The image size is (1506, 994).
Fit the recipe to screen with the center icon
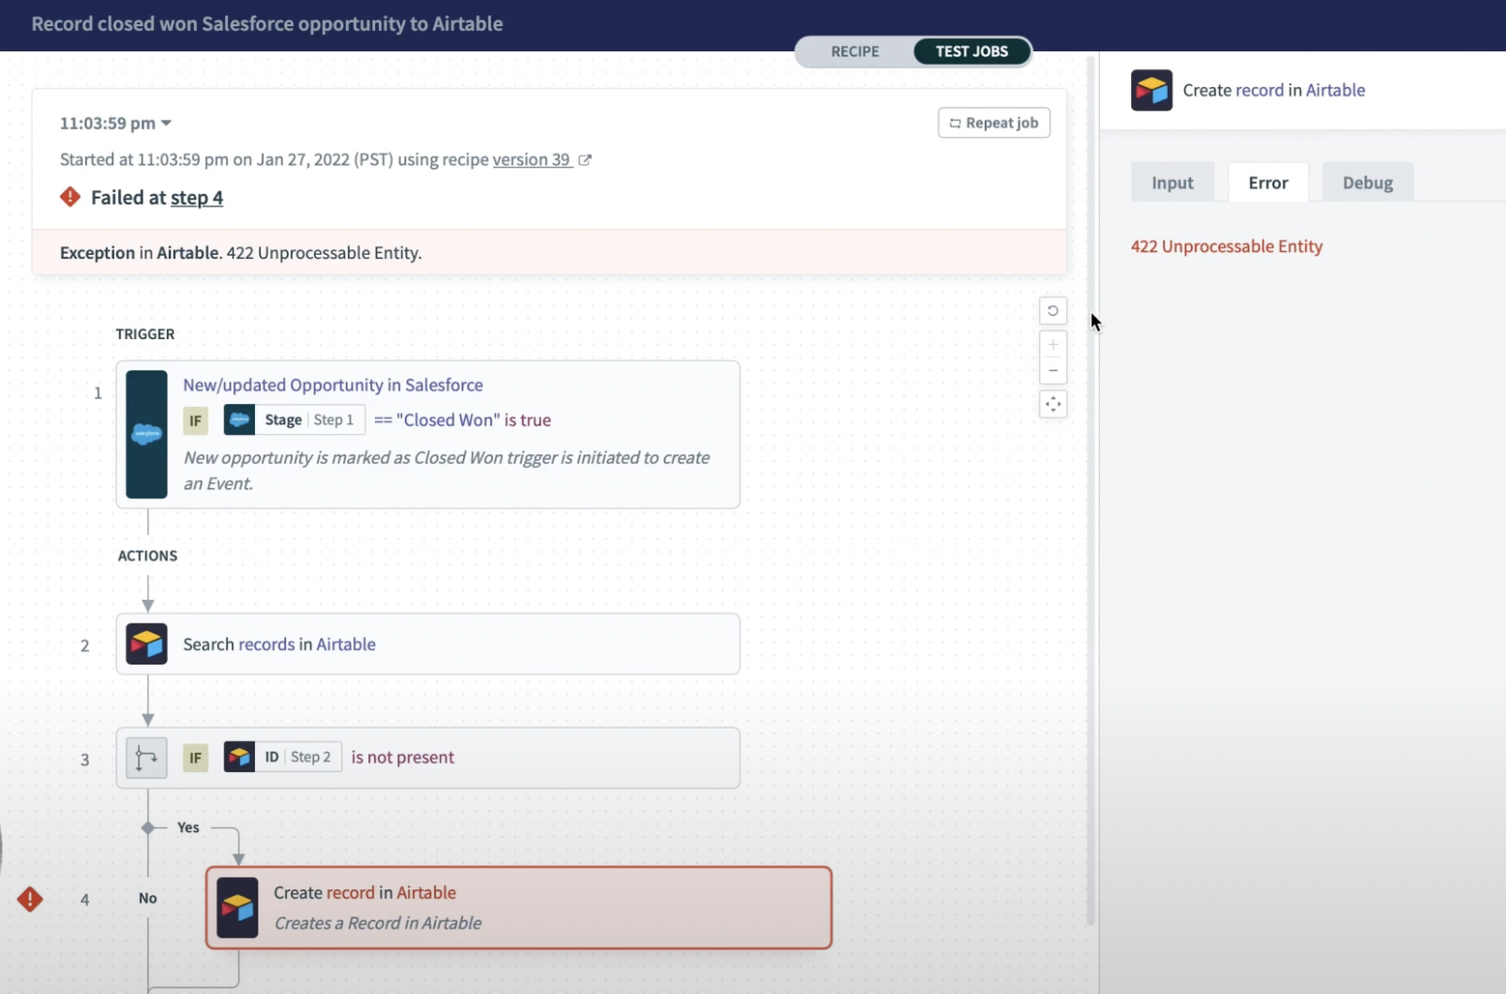pyautogui.click(x=1052, y=404)
